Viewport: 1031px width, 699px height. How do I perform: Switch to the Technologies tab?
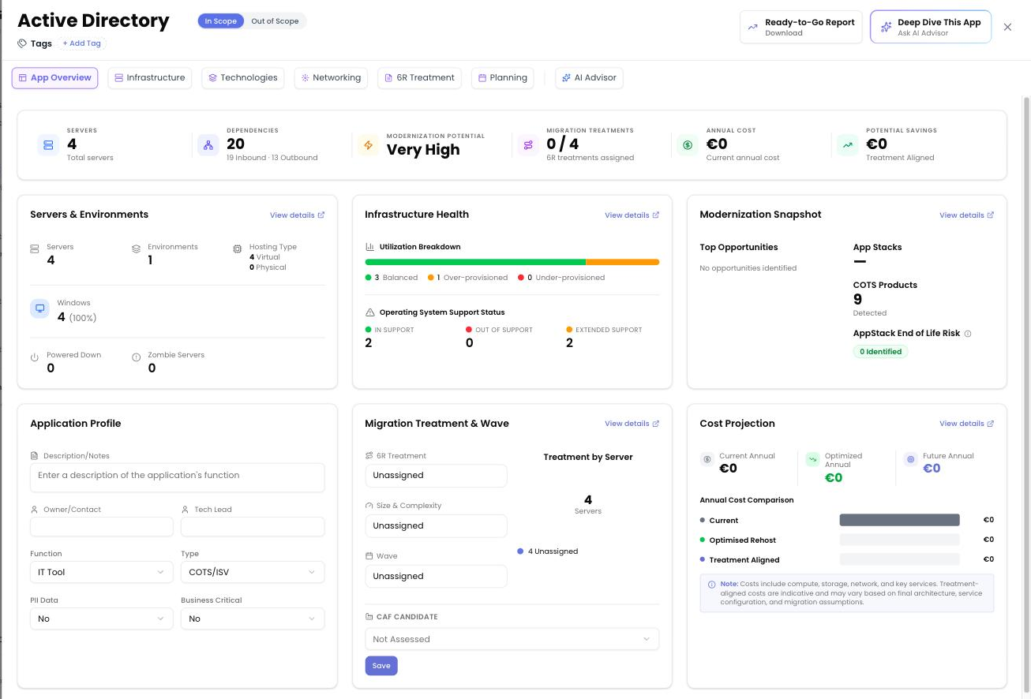(243, 78)
